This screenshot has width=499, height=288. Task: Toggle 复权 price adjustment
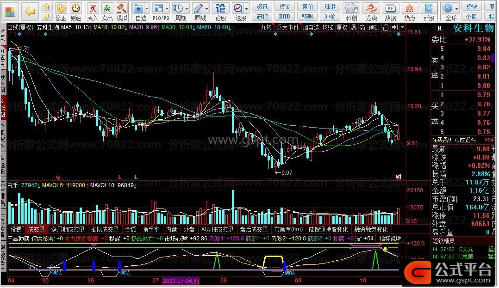(342, 28)
